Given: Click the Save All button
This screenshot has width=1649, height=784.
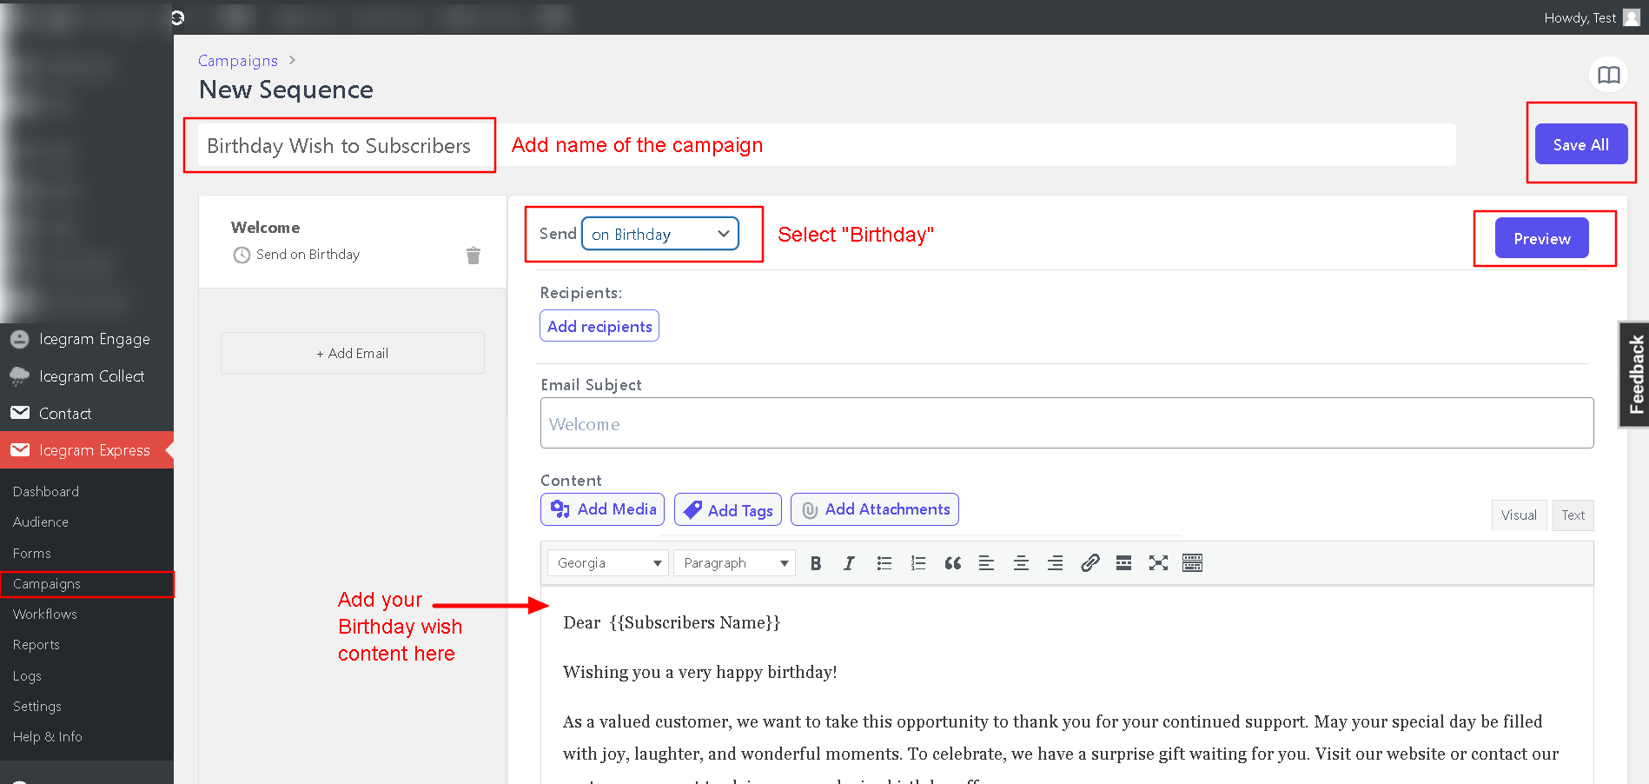Looking at the screenshot, I should (x=1580, y=144).
